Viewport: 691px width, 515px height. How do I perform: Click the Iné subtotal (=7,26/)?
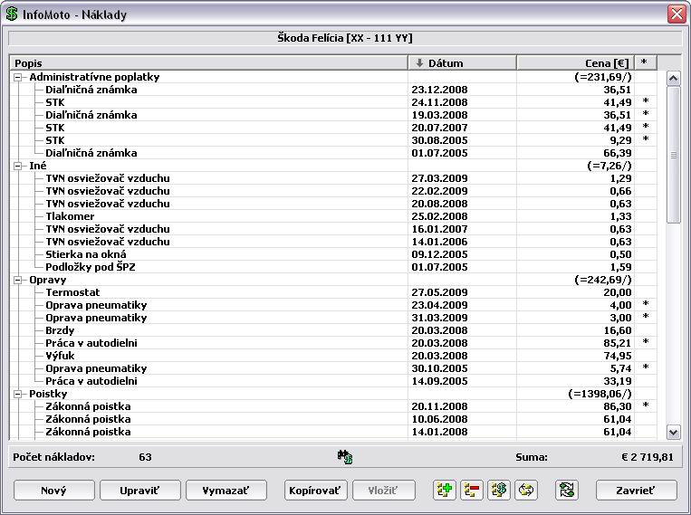(x=609, y=167)
